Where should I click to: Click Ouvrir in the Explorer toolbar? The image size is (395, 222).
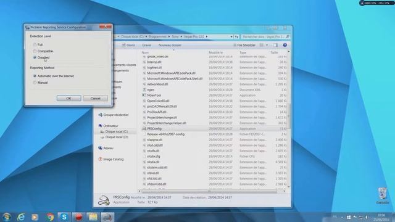click(128, 45)
